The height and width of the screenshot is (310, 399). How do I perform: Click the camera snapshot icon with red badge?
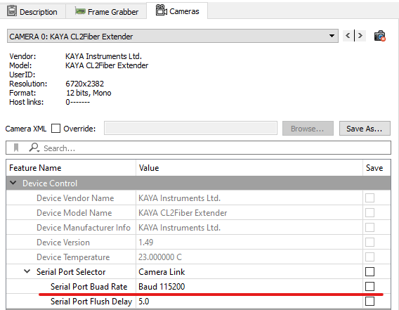coord(379,36)
